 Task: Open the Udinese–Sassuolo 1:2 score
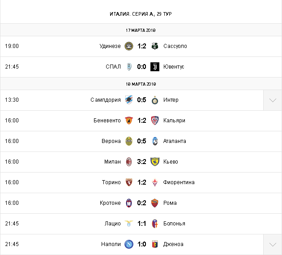pyautogui.click(x=142, y=46)
